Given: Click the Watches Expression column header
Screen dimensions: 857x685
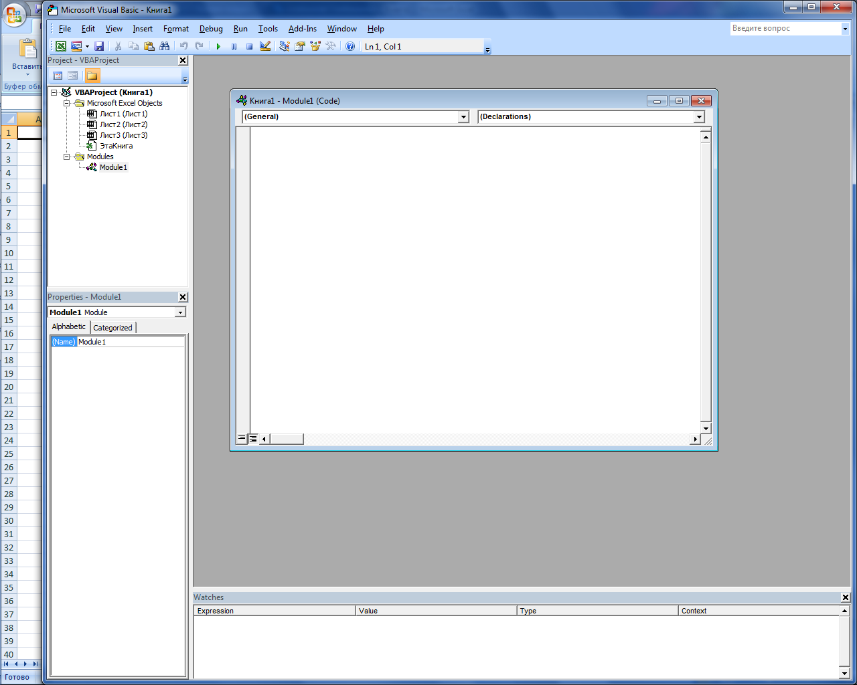Looking at the screenshot, I should pyautogui.click(x=275, y=611).
